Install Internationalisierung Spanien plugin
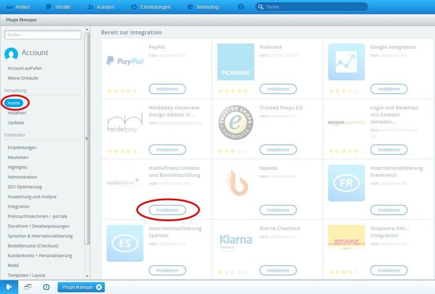 click(x=167, y=271)
